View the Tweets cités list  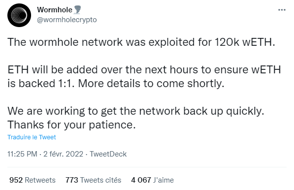pyautogui.click(x=101, y=180)
